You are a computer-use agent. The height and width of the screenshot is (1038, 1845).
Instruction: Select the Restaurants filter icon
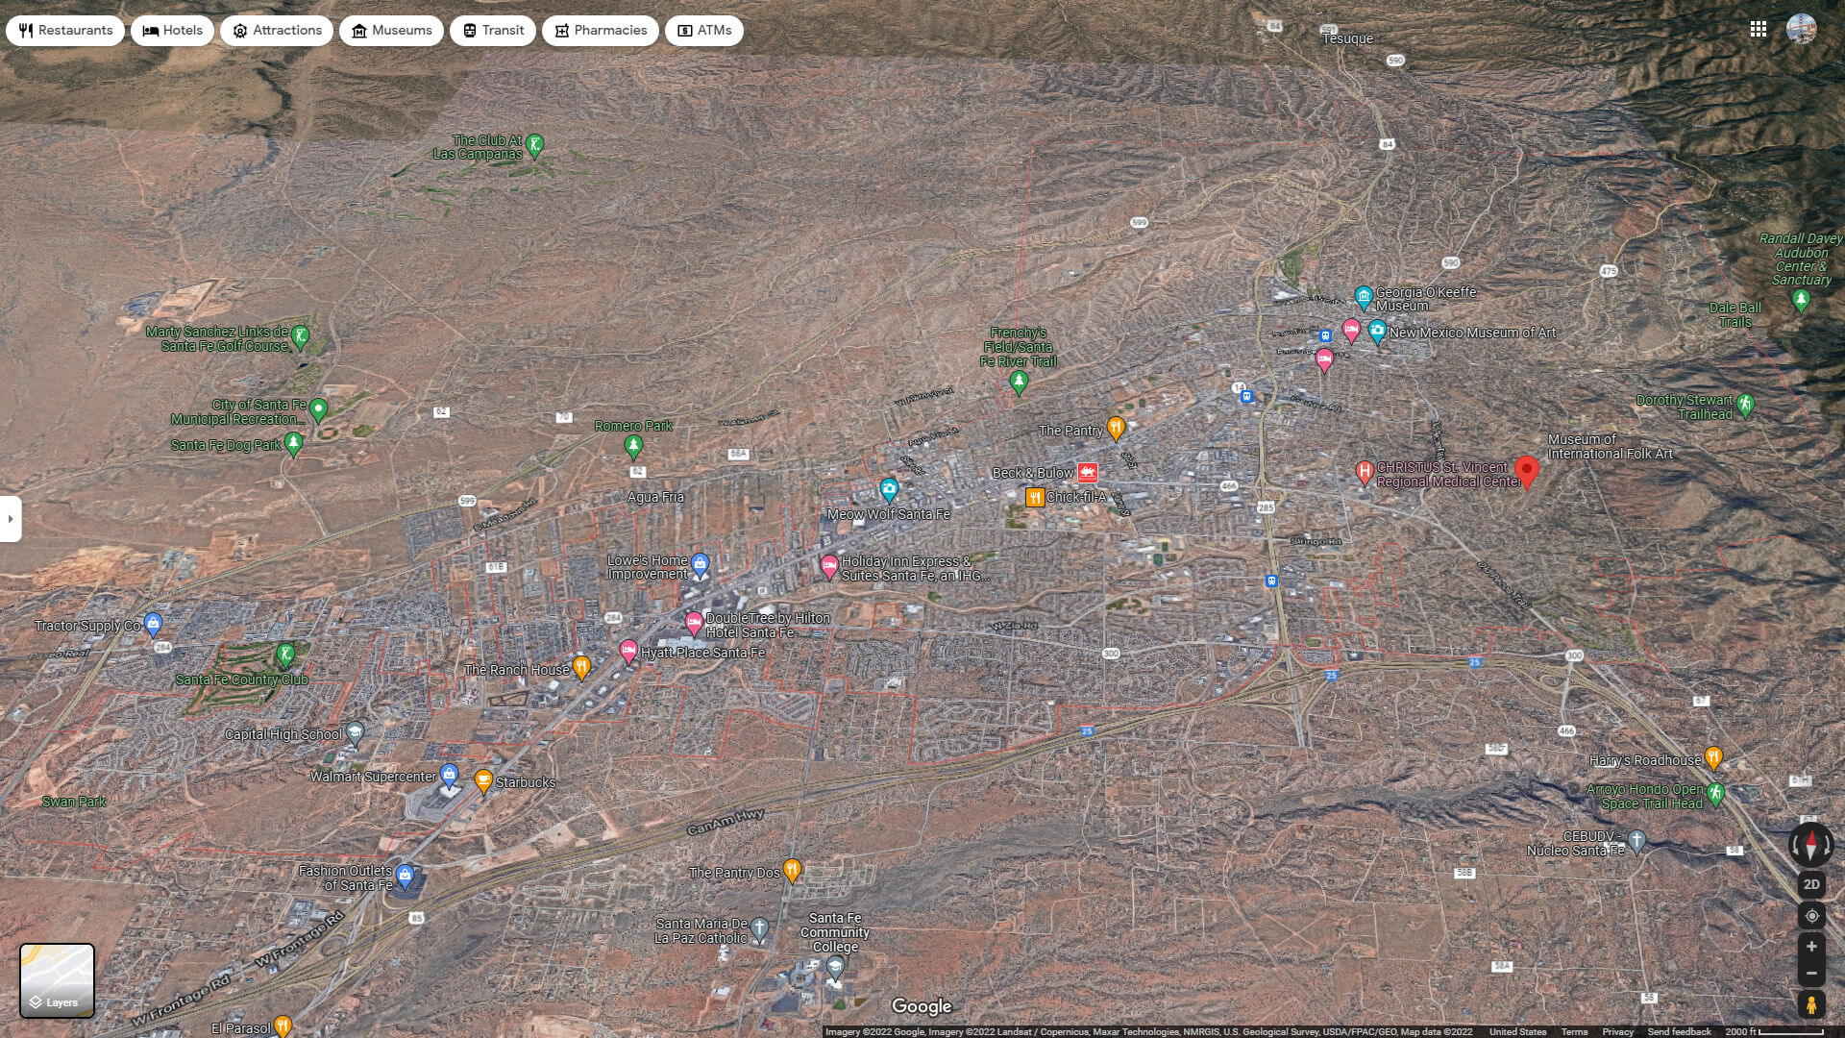[23, 30]
